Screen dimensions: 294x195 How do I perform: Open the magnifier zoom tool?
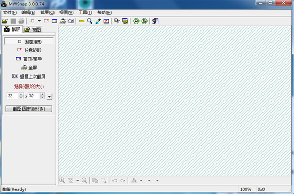(x=90, y=21)
